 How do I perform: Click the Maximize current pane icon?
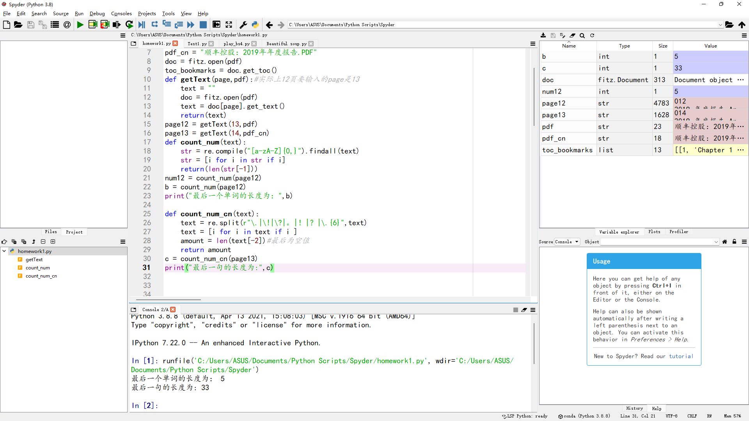[229, 25]
